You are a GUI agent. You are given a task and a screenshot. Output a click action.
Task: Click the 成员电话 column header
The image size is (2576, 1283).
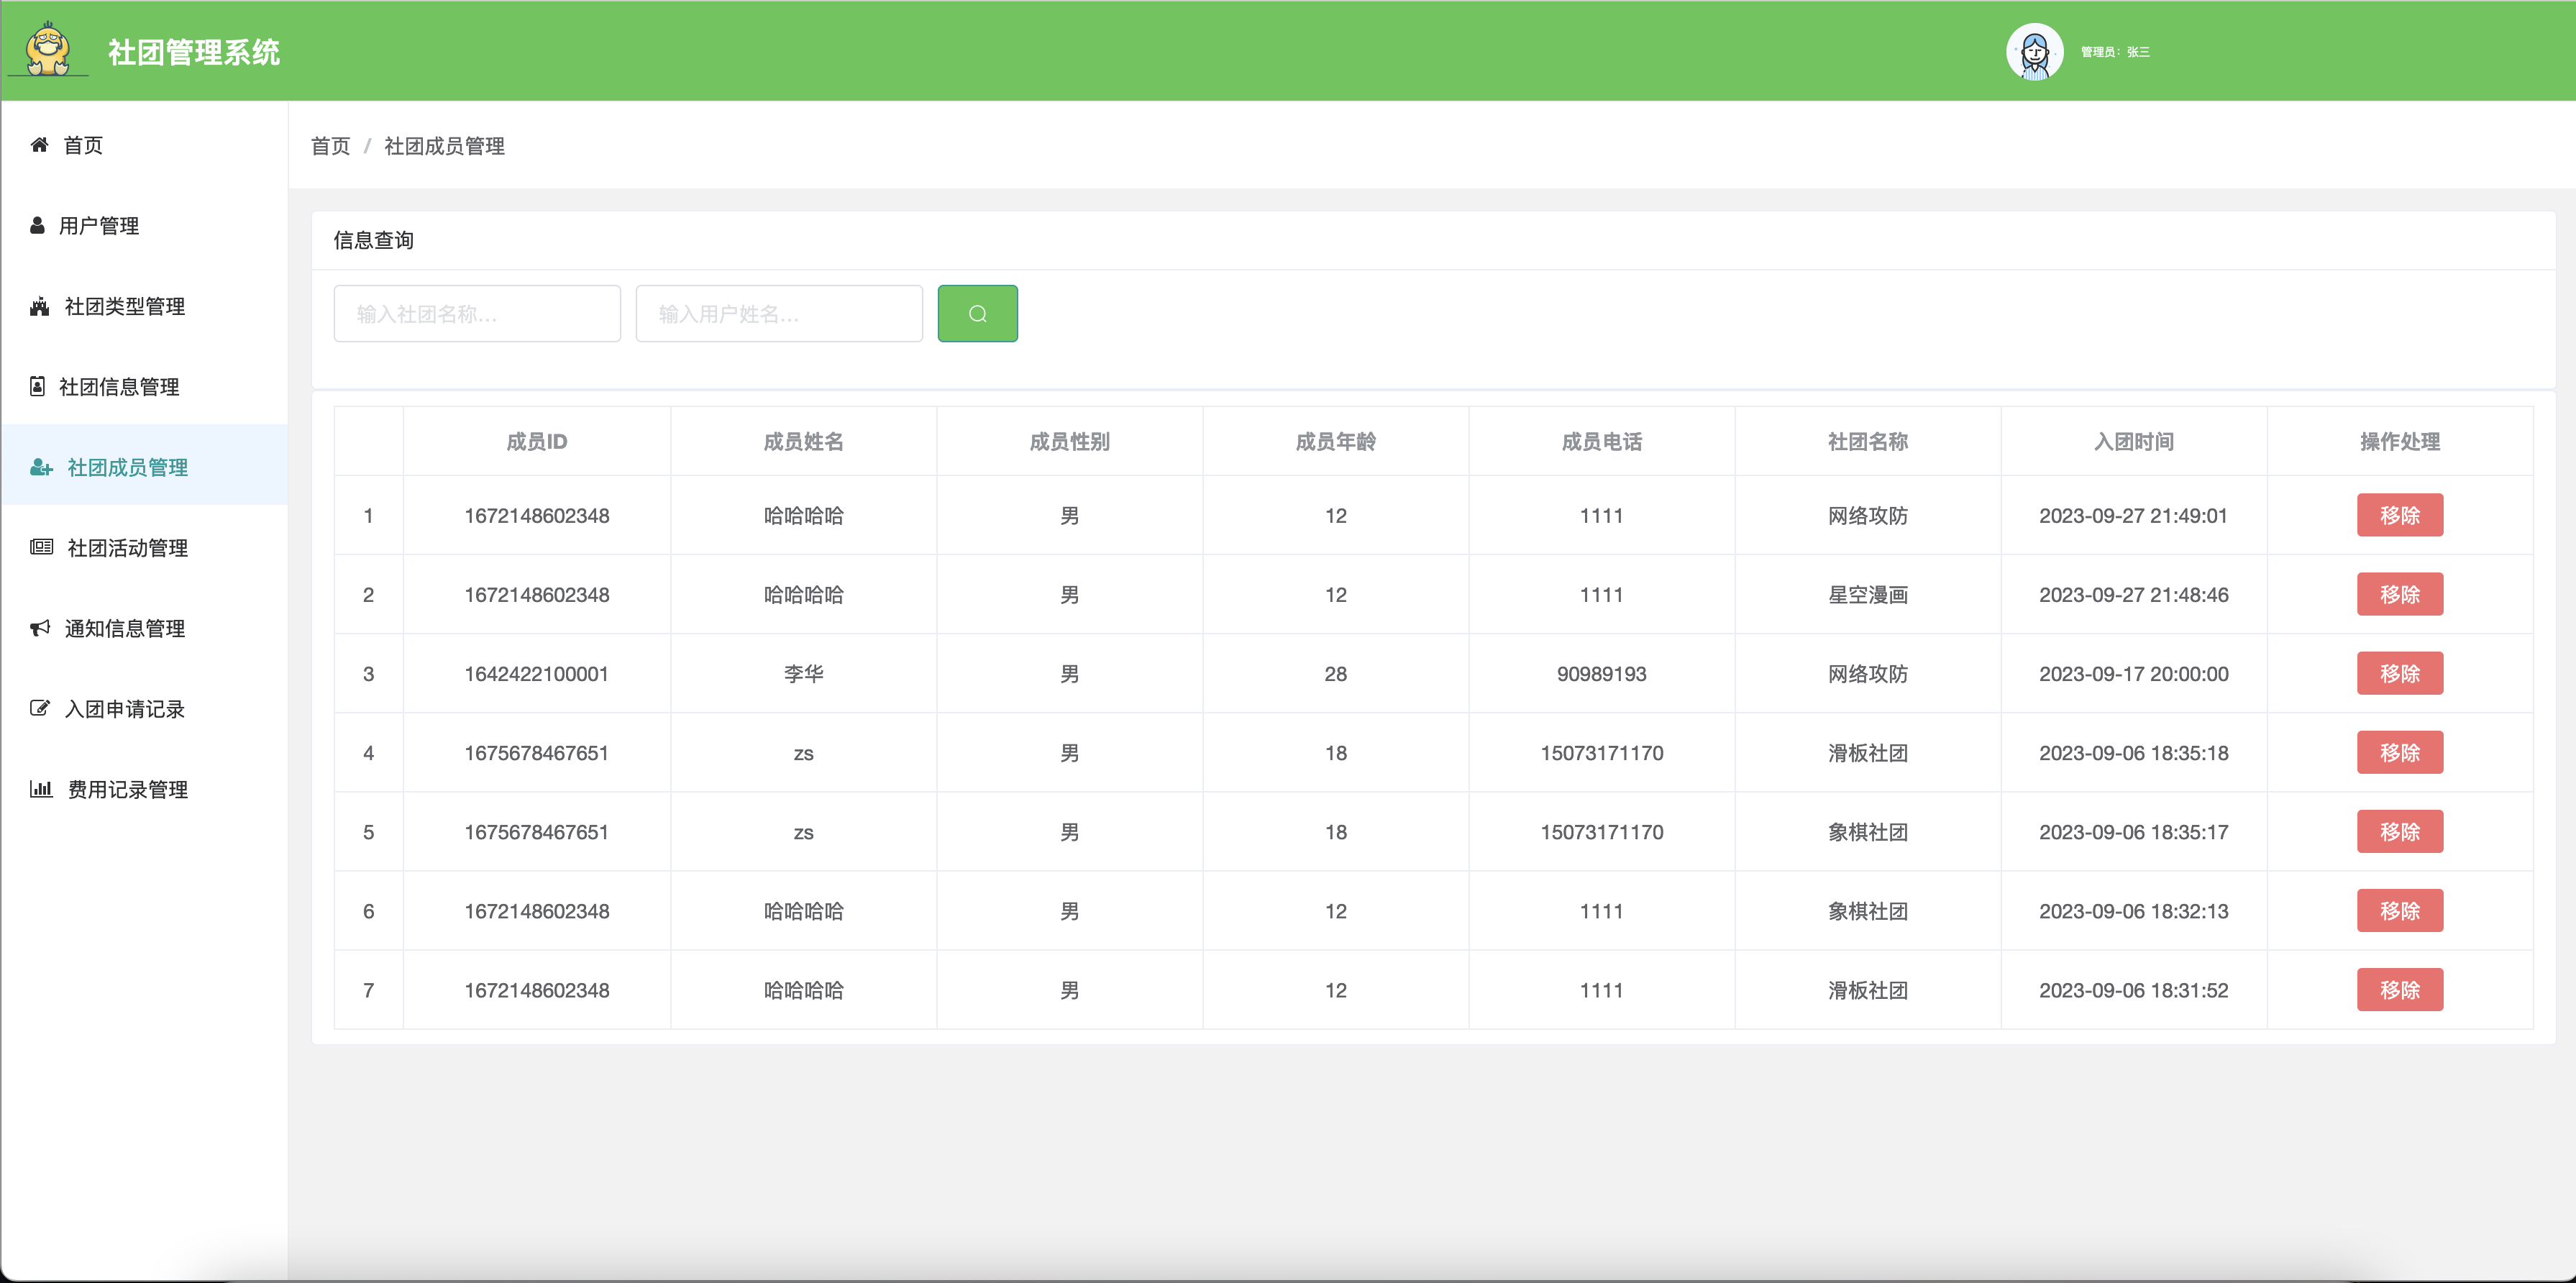pos(1601,441)
